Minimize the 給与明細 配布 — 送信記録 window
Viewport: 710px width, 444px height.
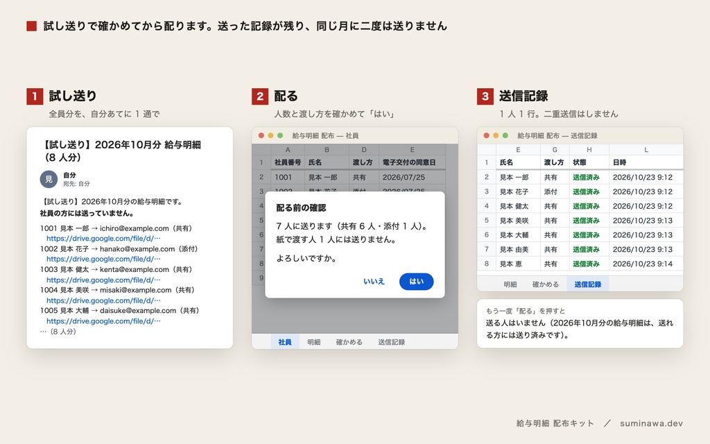[x=496, y=135]
